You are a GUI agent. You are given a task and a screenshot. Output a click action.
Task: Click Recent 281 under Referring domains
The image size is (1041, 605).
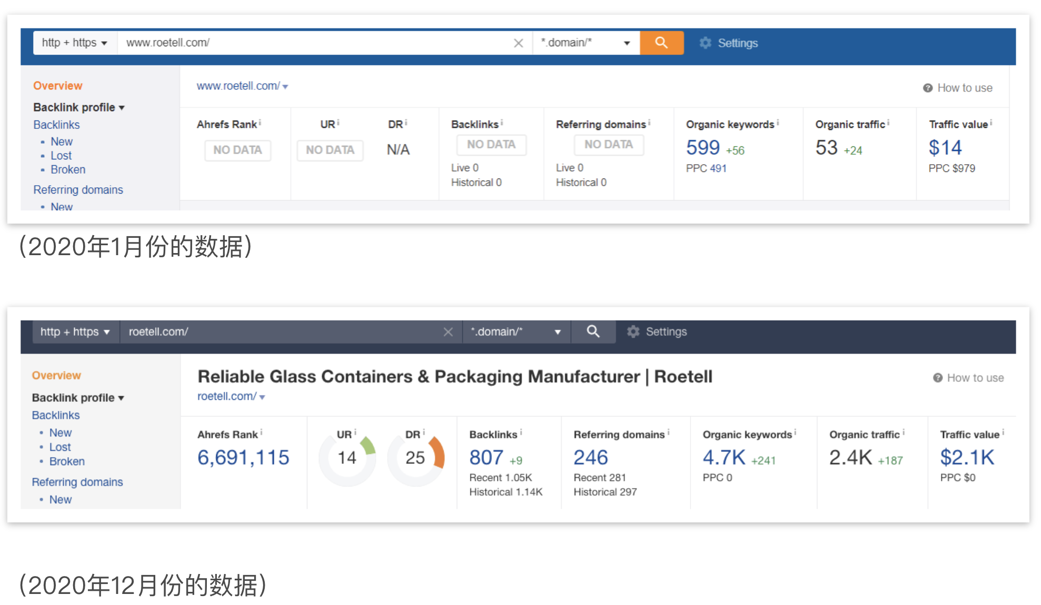tap(599, 478)
